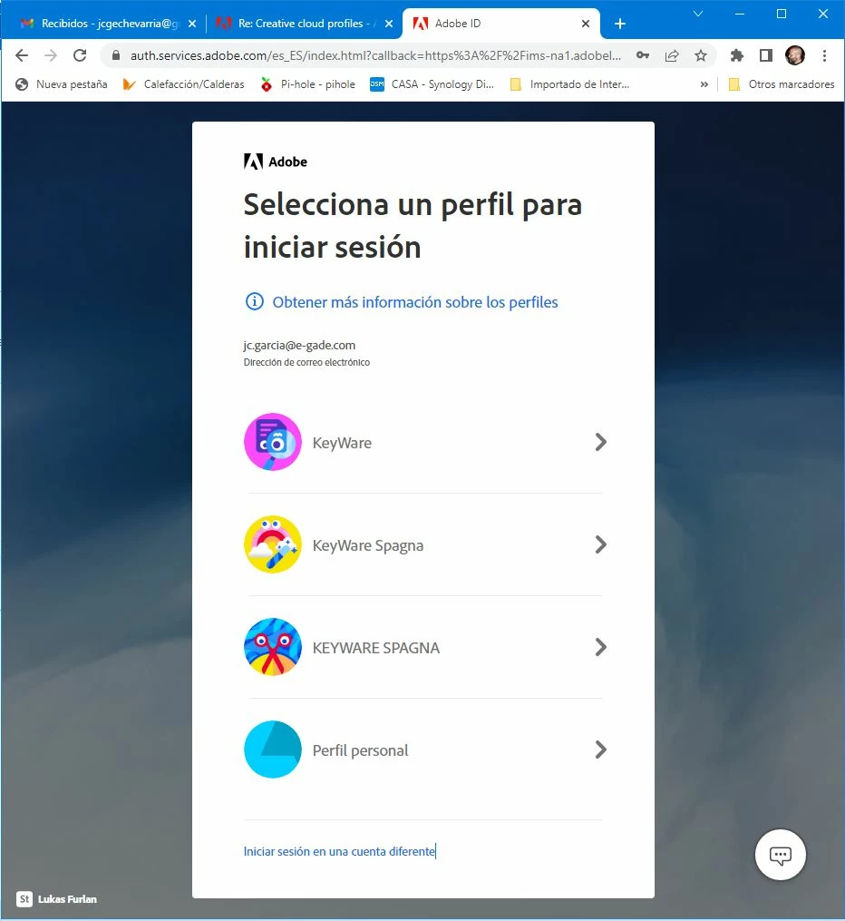This screenshot has width=845, height=921.
Task: Click the browser forward arrow
Action: point(51,55)
